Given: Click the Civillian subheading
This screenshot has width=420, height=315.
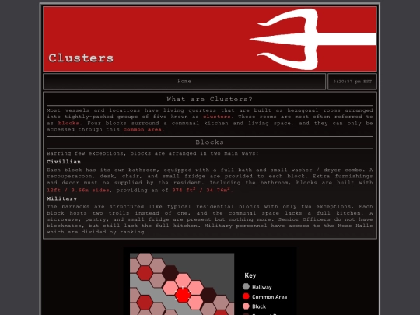Looking at the screenshot, I should pos(64,162).
